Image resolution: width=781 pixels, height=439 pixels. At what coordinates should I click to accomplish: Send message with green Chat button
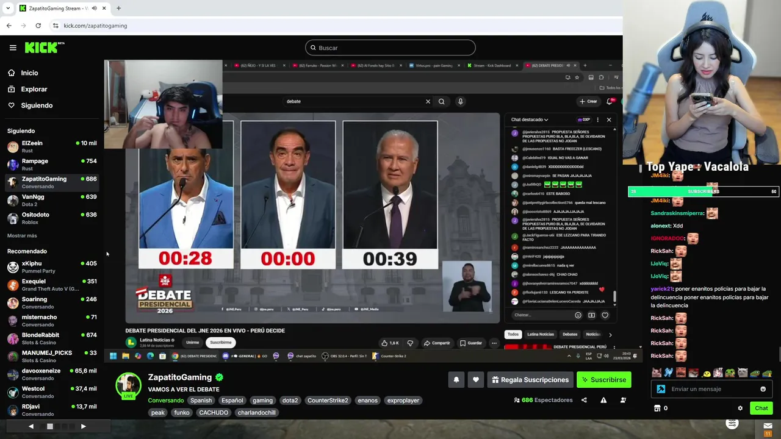(761, 409)
